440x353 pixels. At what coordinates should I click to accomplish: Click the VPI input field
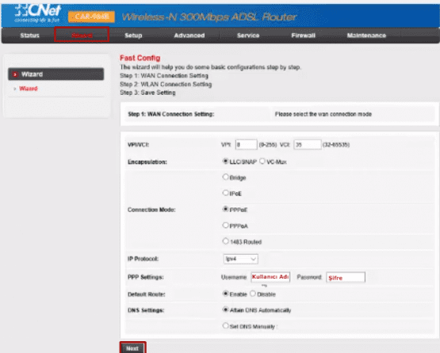pyautogui.click(x=246, y=145)
